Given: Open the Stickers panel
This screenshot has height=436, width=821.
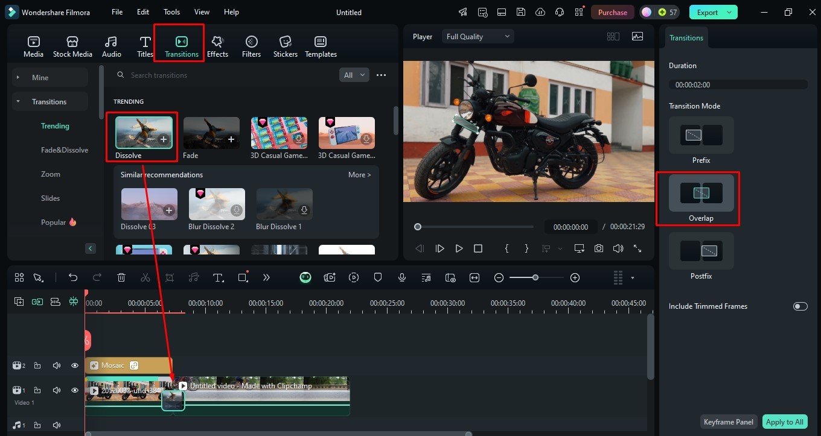Looking at the screenshot, I should pos(285,46).
